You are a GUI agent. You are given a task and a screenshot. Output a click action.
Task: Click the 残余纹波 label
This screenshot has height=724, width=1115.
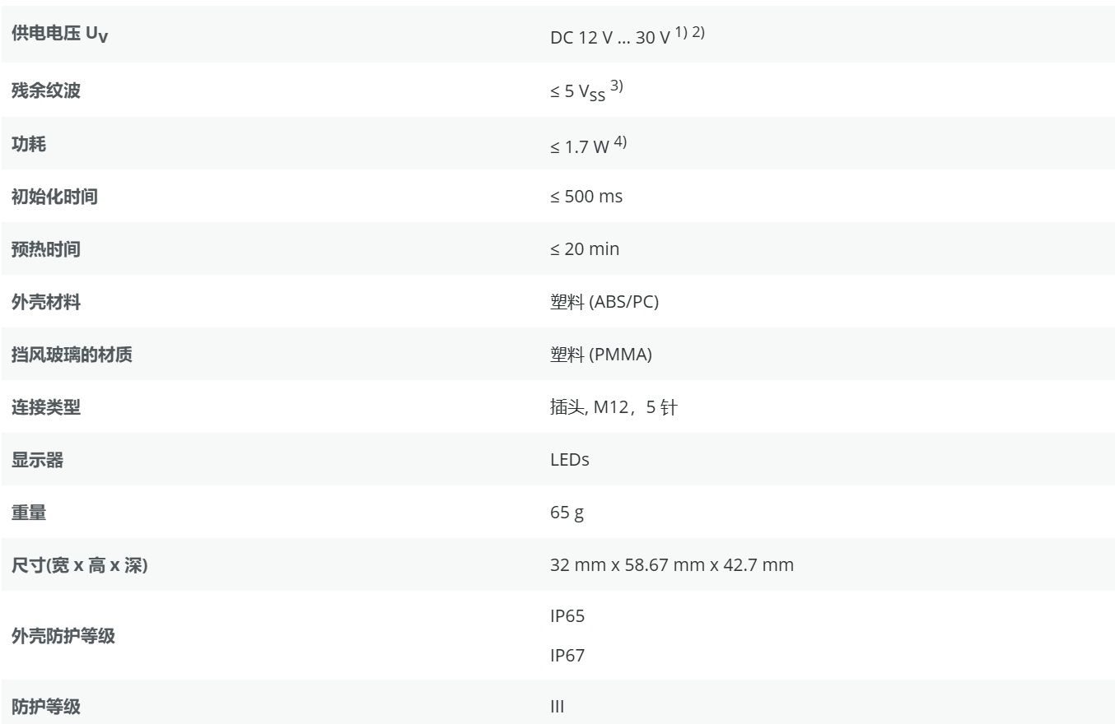point(46,90)
